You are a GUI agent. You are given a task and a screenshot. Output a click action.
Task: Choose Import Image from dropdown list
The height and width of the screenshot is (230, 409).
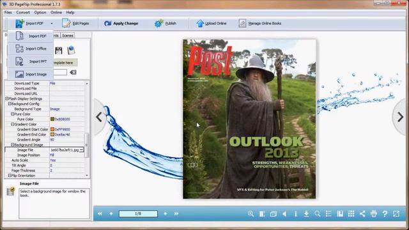[31, 74]
